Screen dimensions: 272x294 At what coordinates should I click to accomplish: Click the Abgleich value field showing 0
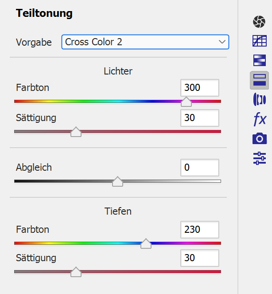(x=200, y=168)
